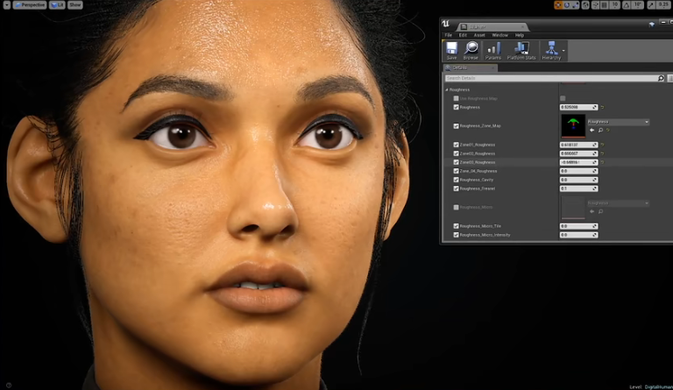Click the Params toolbar icon
The width and height of the screenshot is (673, 390).
(x=492, y=51)
